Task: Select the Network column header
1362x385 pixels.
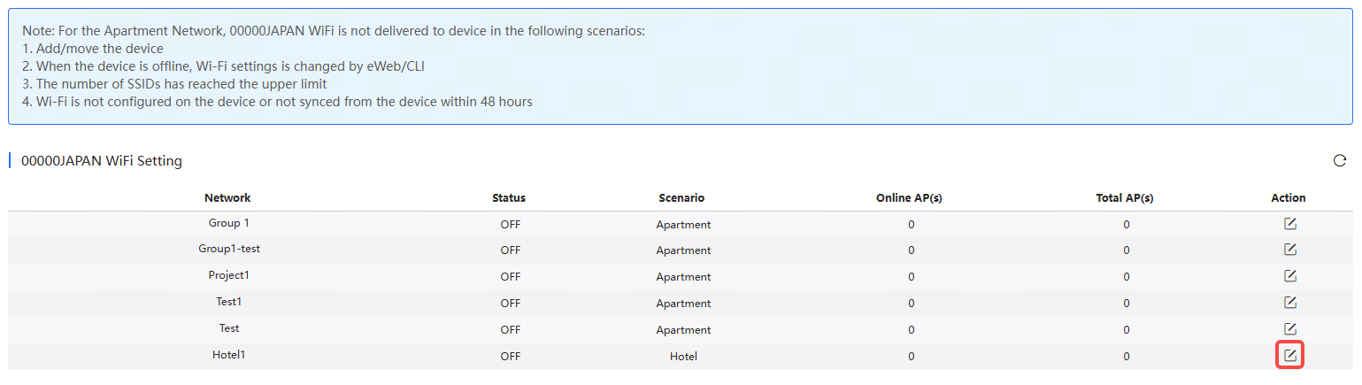Action: 227,198
